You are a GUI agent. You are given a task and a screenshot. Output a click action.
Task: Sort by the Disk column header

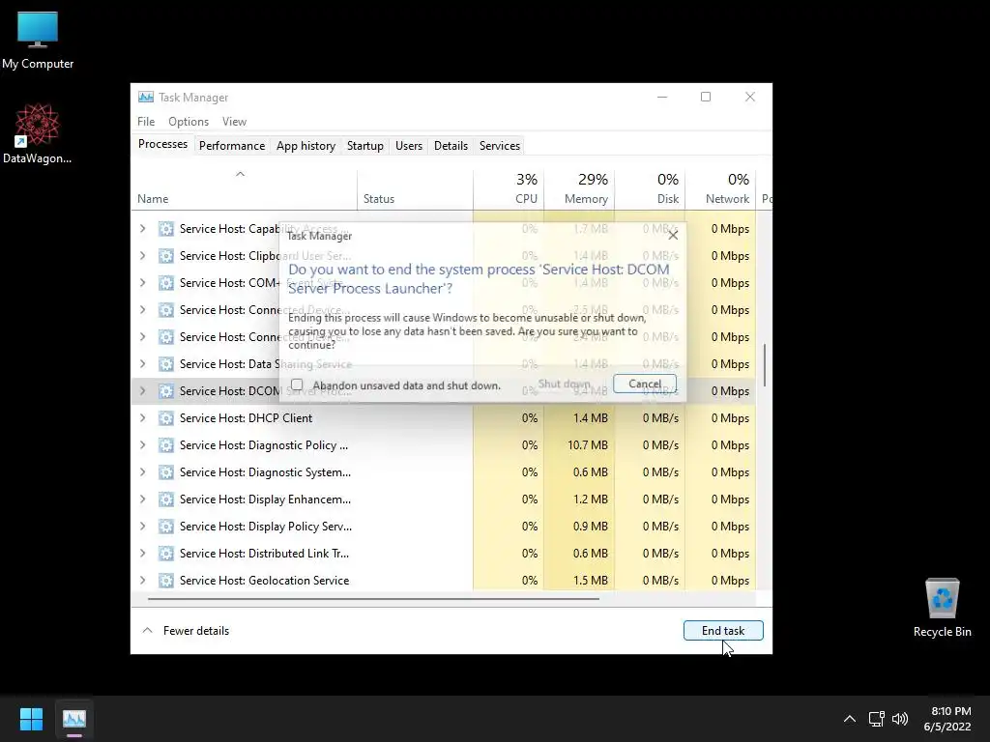pos(650,190)
